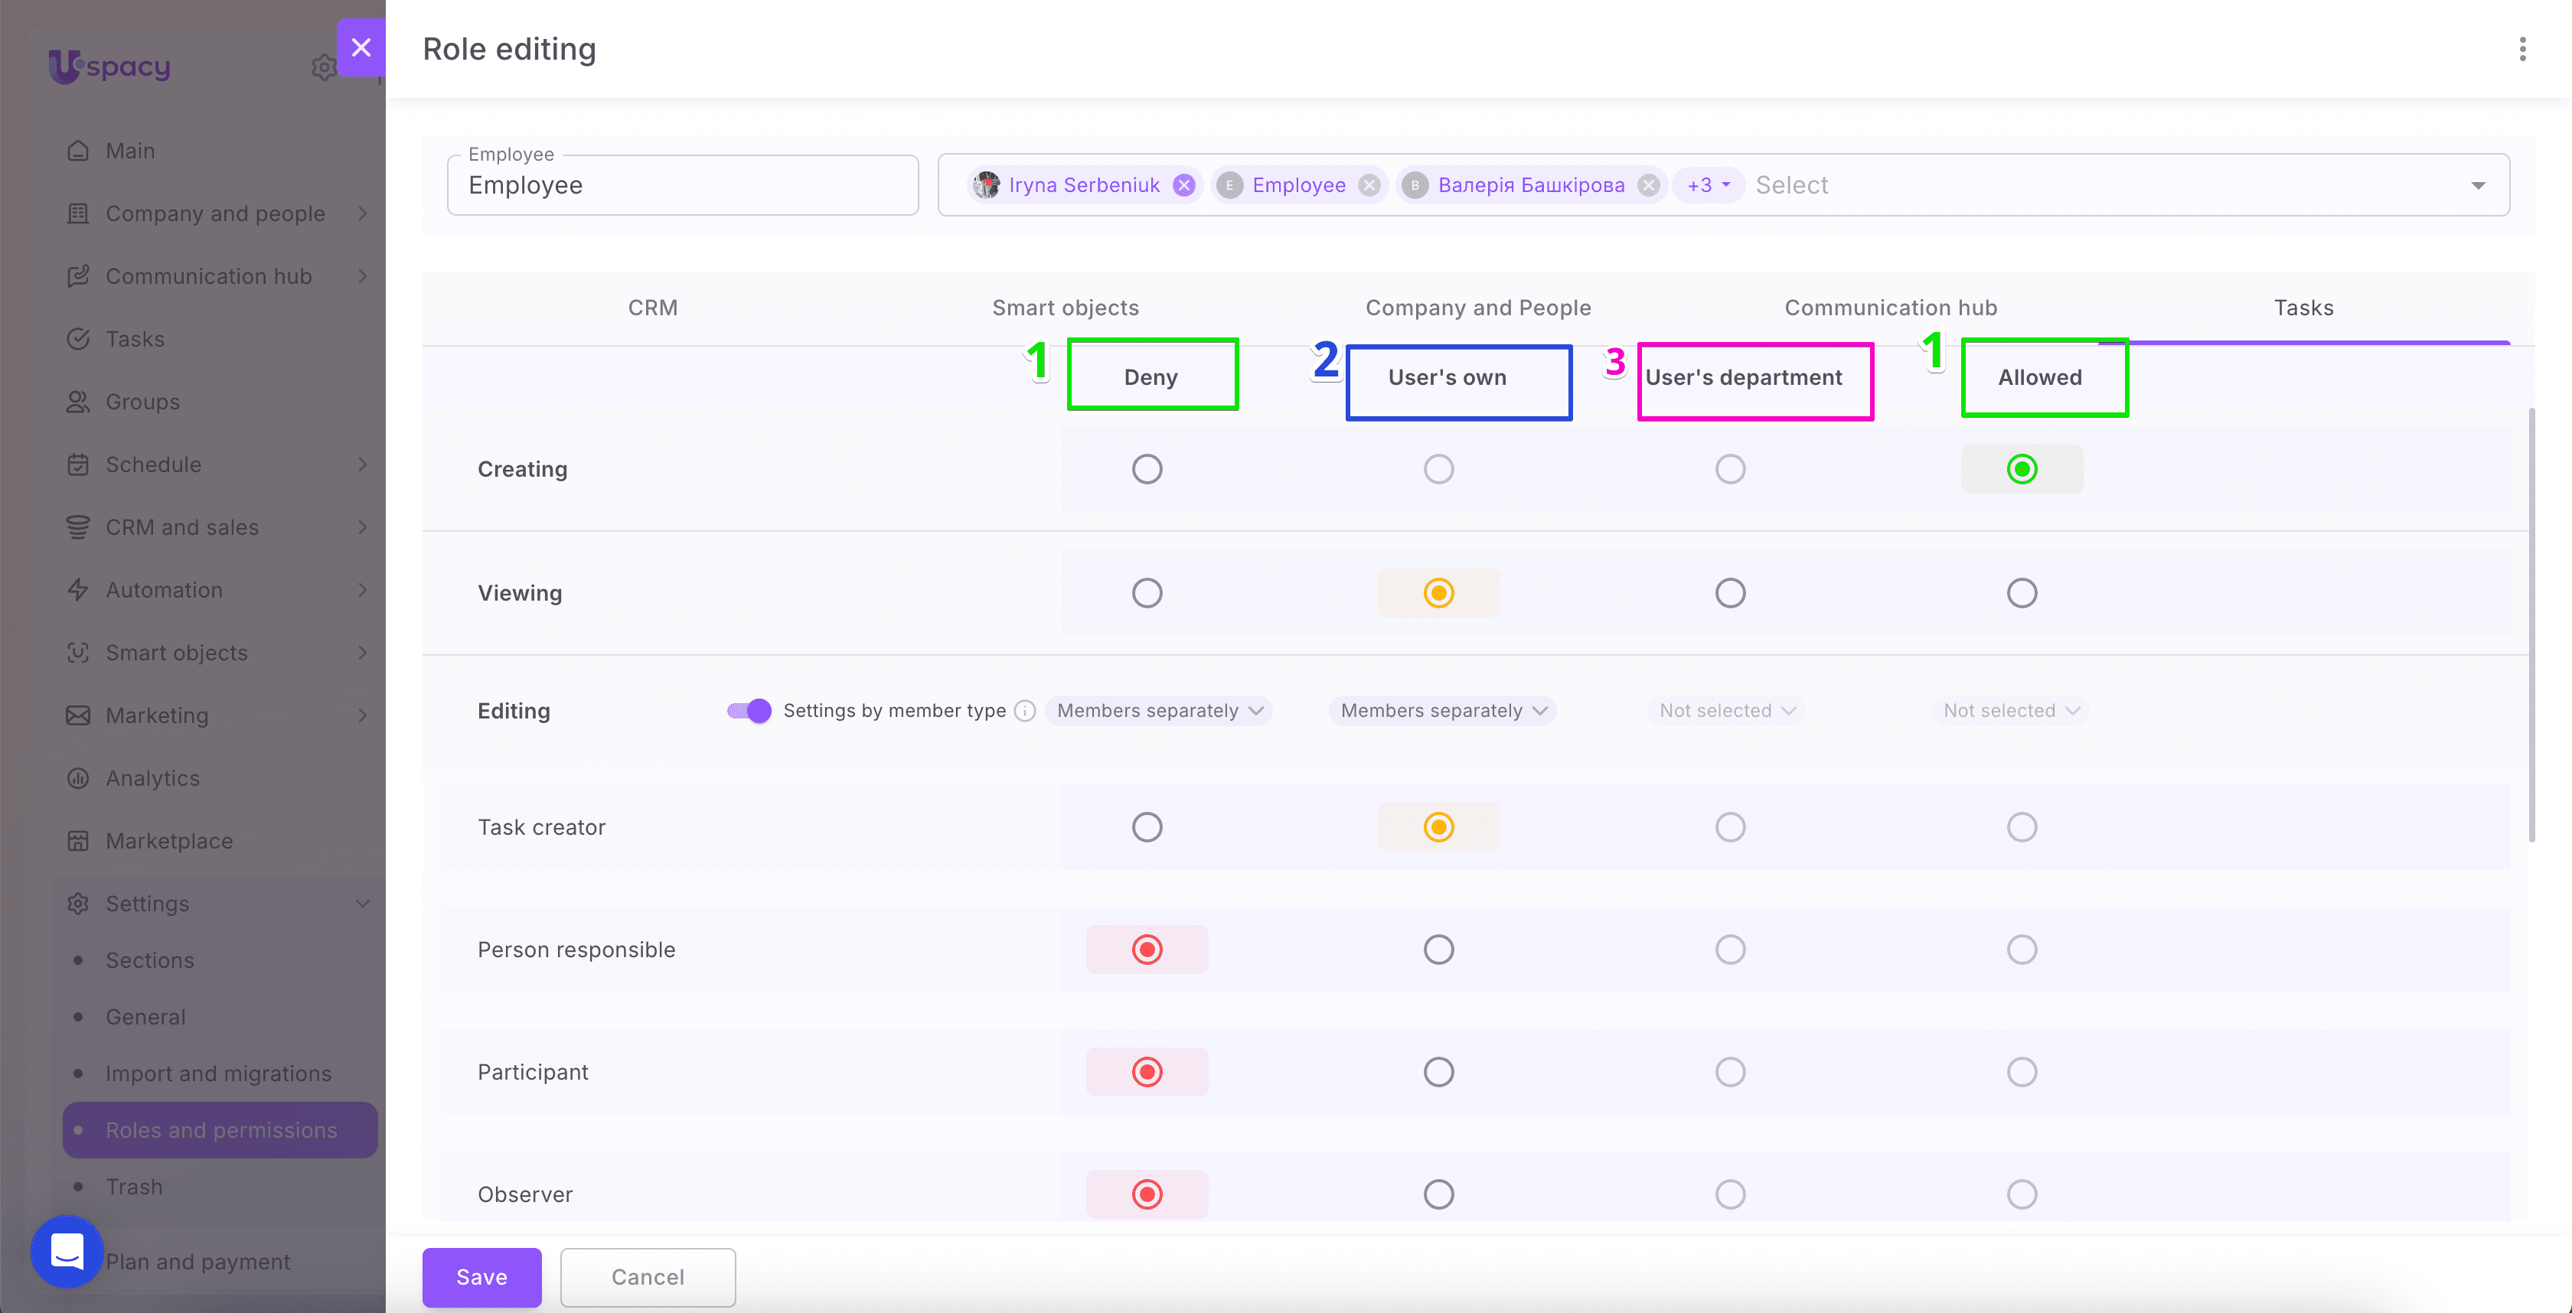Click the Marketing envelope icon in sidebar
Screen dimensions: 2572x1313
point(78,715)
